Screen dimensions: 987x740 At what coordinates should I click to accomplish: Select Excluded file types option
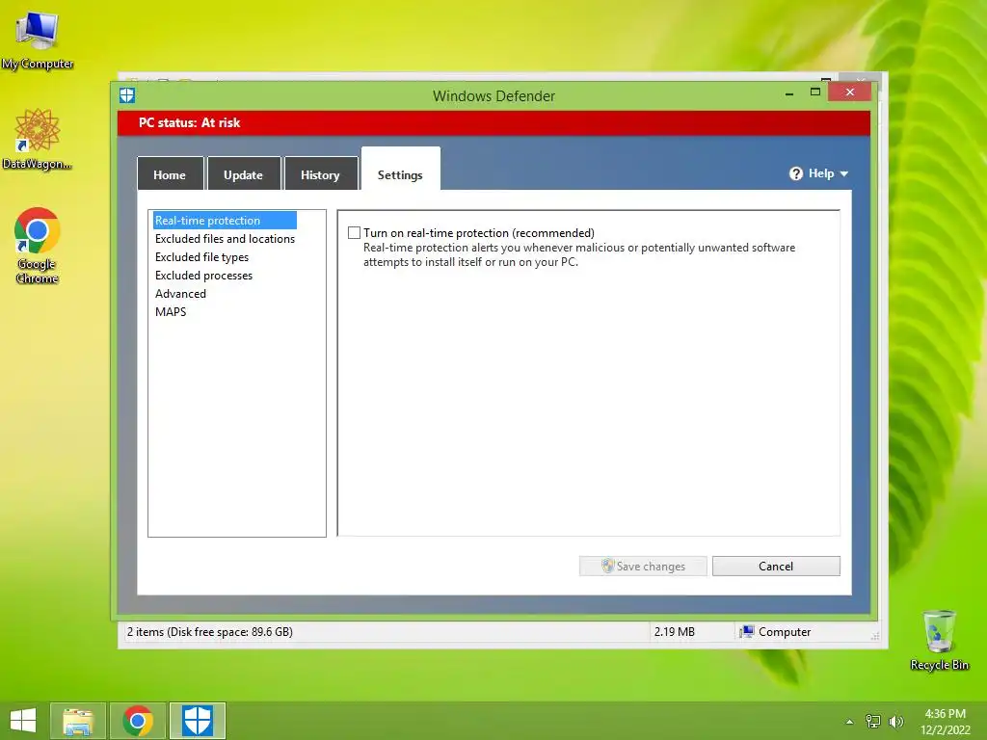point(201,256)
